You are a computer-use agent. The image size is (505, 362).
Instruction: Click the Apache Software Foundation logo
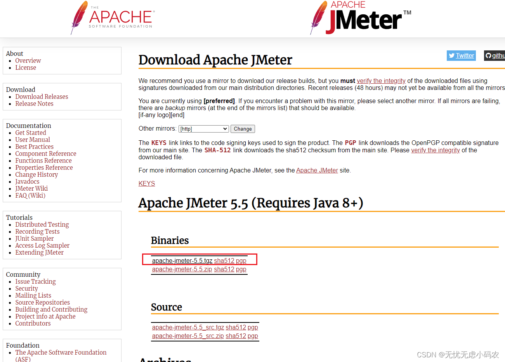(x=113, y=18)
